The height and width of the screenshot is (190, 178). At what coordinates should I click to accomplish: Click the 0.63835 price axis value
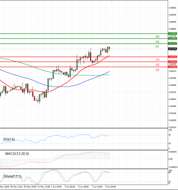(173, 120)
